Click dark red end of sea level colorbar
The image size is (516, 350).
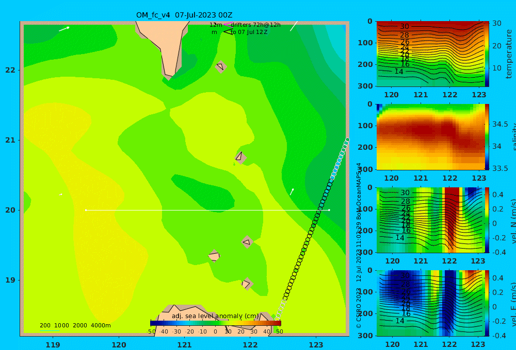click(x=278, y=323)
